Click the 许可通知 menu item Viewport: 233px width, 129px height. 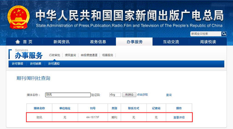point(54,63)
